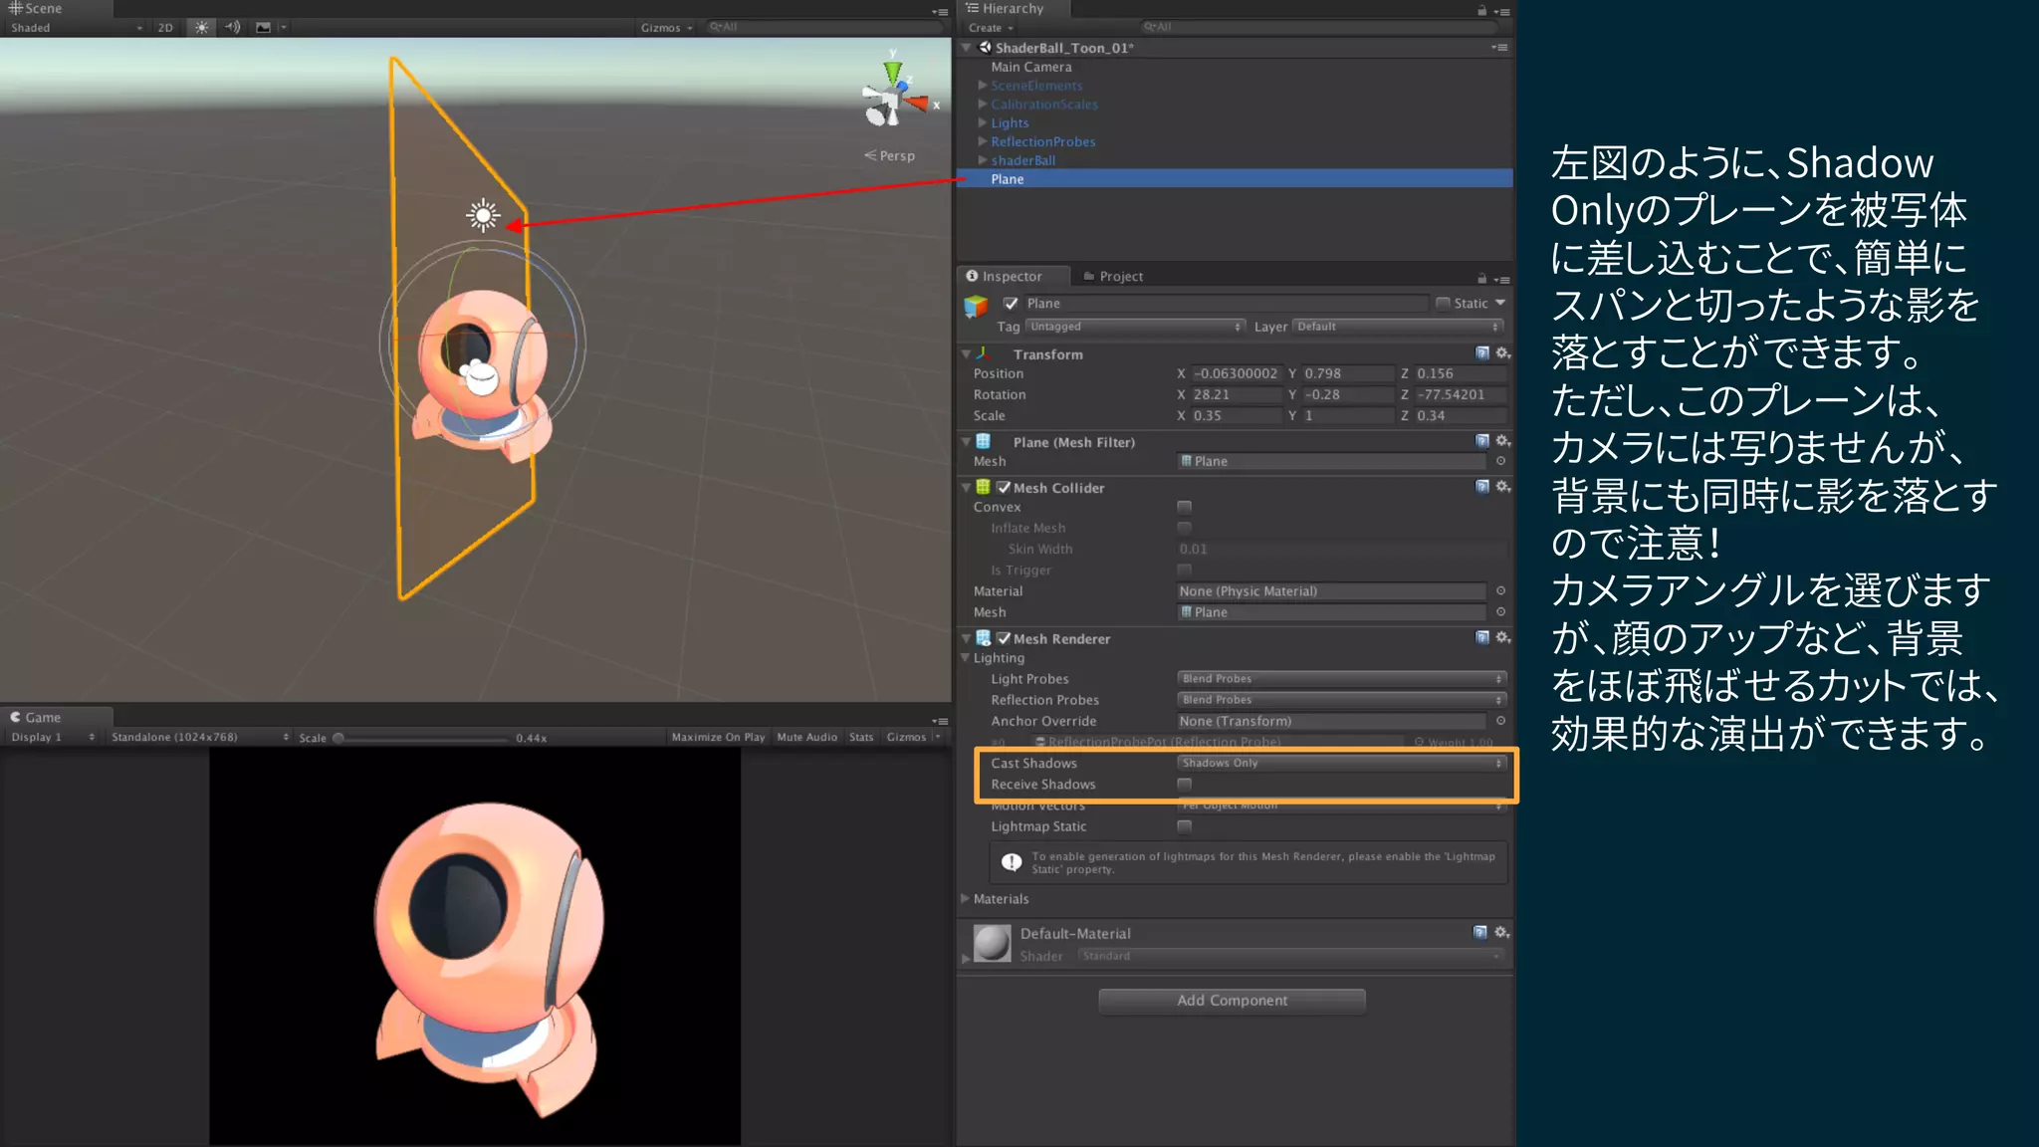Toggle the Static checkbox for Plane
The height and width of the screenshot is (1147, 2039).
click(1443, 303)
